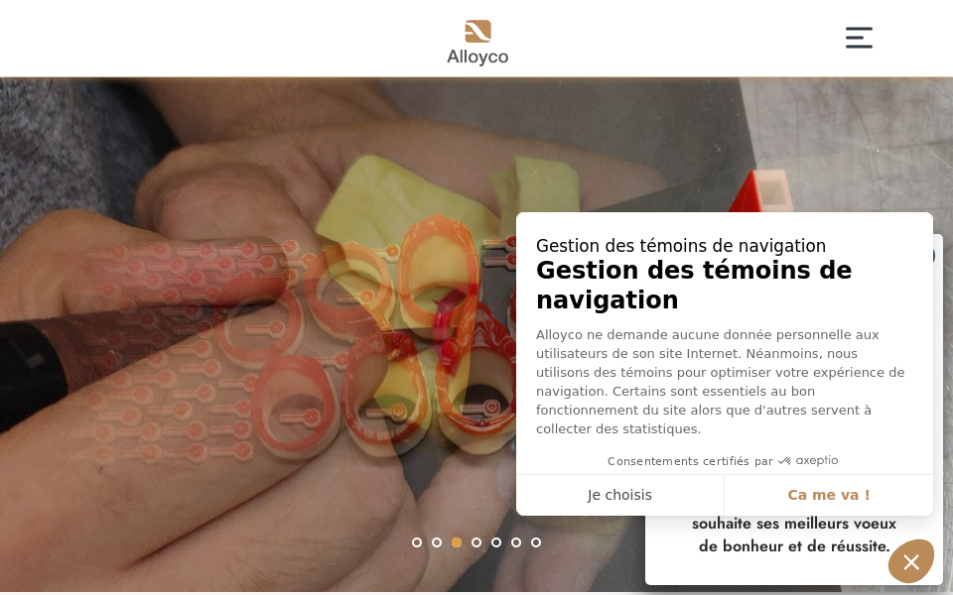
Task: Click the "meilleurs voeux" greeting card text
Action: pos(794,535)
